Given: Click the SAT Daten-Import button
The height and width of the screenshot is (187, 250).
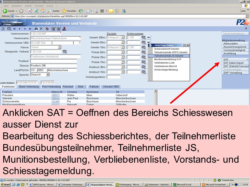Looking at the screenshot, I should [235, 63].
